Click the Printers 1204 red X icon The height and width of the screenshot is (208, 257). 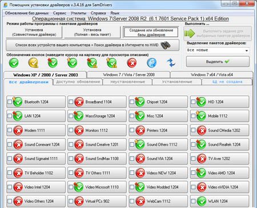coord(140,130)
